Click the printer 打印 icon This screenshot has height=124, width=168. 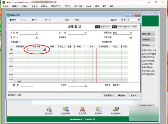(112, 20)
